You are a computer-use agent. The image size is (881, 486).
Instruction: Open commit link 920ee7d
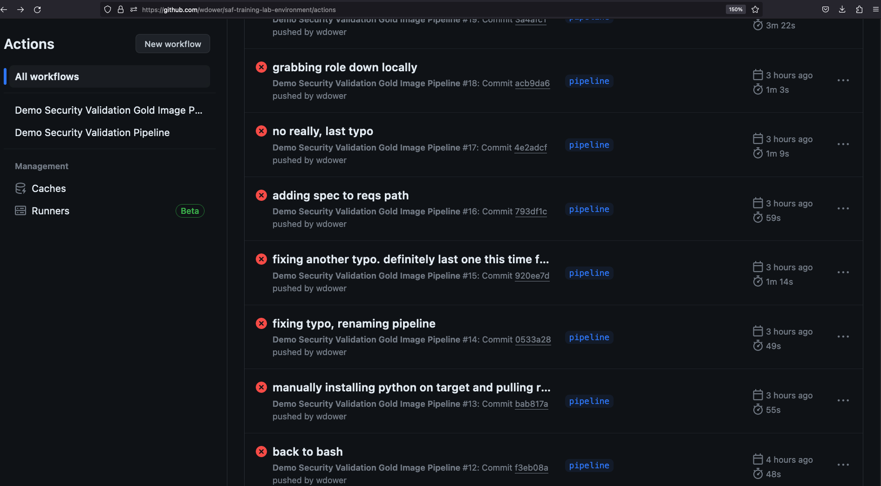pyautogui.click(x=532, y=275)
